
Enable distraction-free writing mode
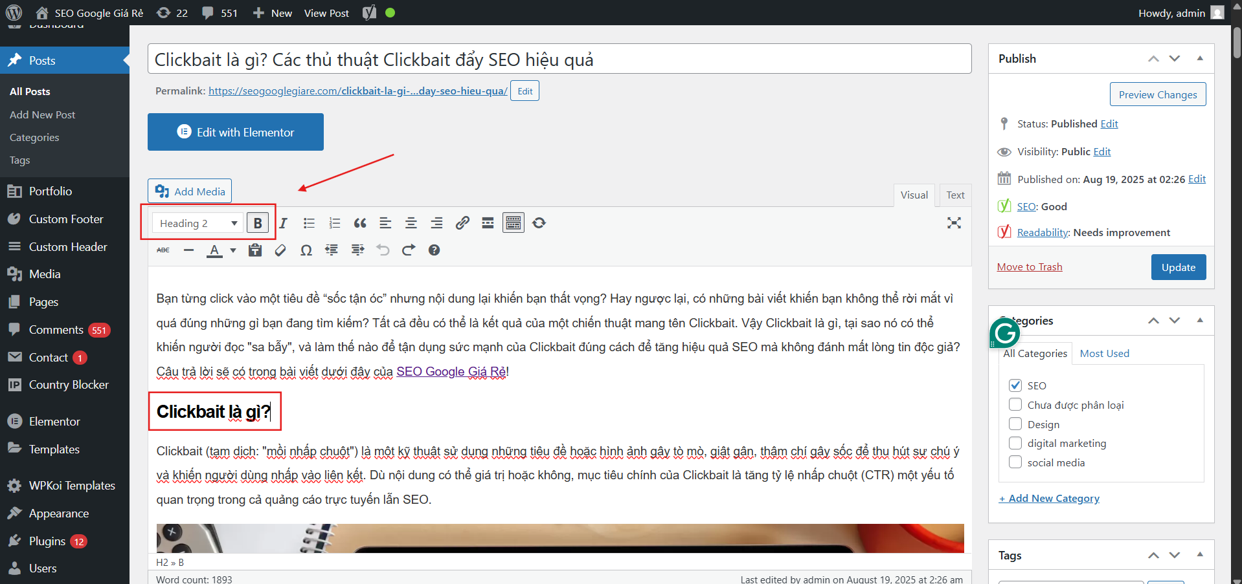coord(954,223)
